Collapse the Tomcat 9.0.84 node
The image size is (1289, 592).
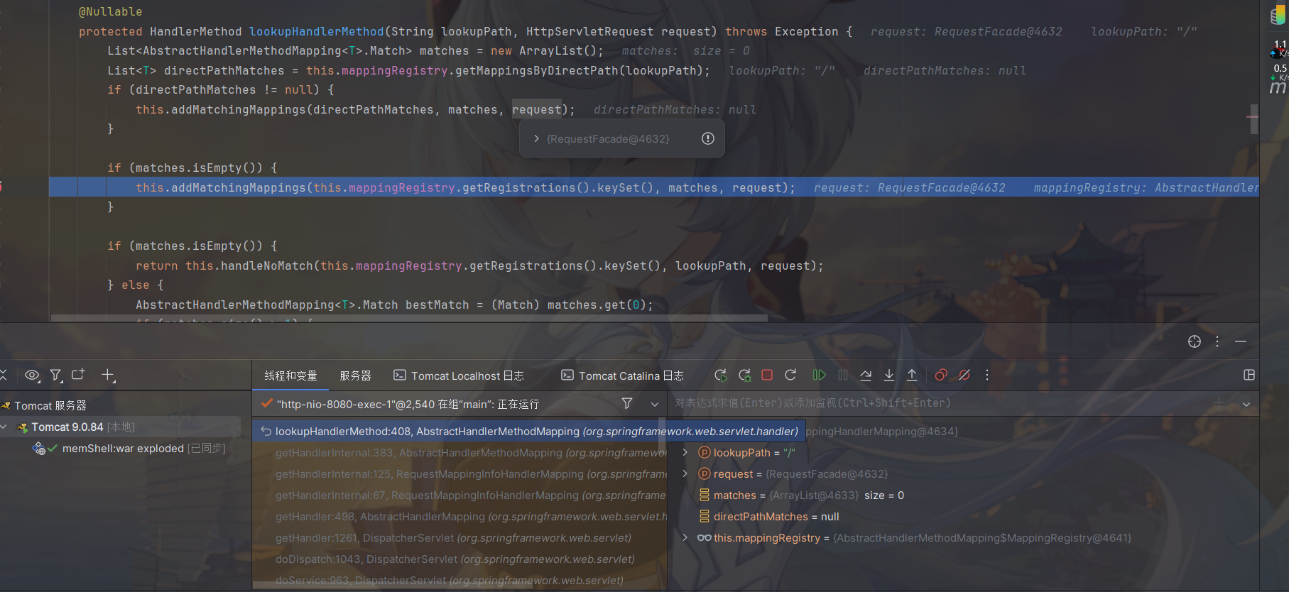[4, 427]
